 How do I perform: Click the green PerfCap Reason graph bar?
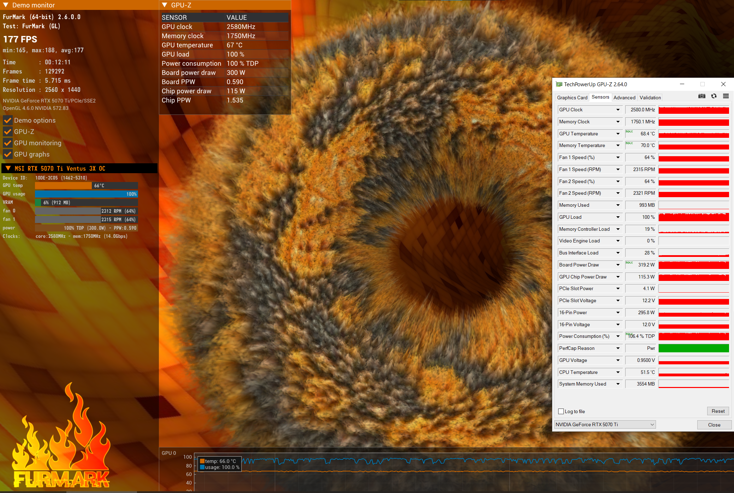tap(693, 348)
